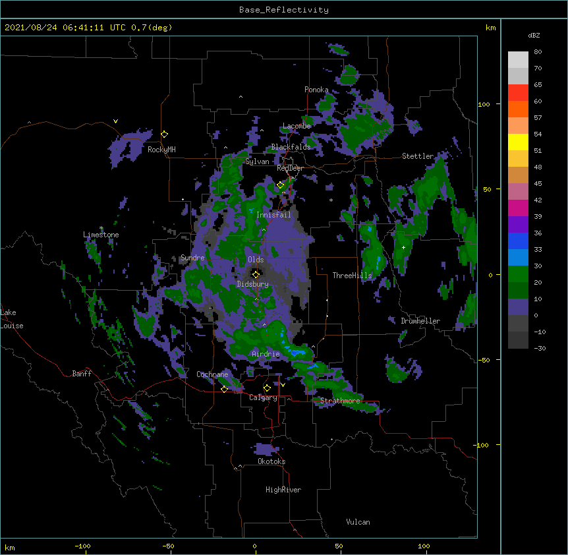Click the Airdrie city label
This screenshot has height=555, width=568.
pyautogui.click(x=266, y=354)
